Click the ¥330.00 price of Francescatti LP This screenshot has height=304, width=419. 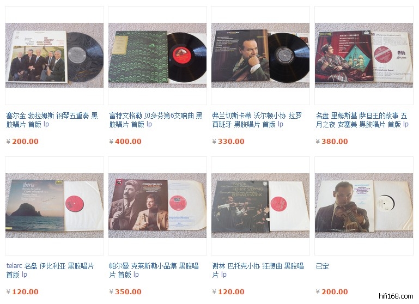pos(228,141)
